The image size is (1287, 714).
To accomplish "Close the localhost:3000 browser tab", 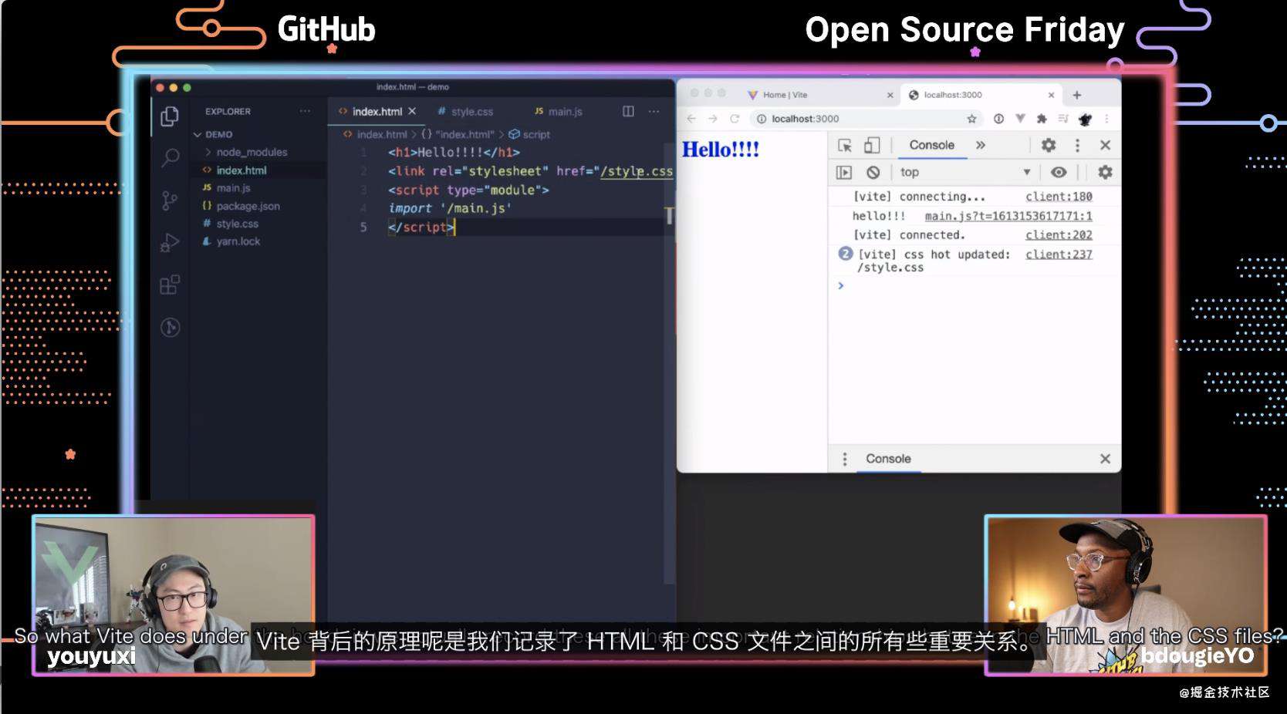I will 1051,95.
